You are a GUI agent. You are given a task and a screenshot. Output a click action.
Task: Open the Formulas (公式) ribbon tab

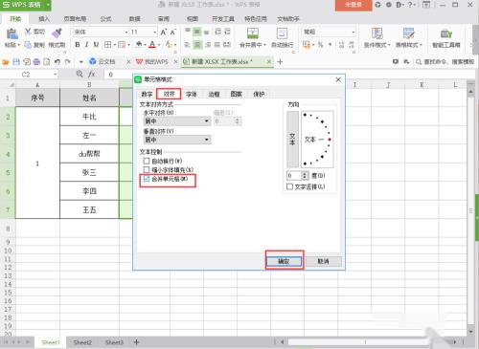[105, 19]
